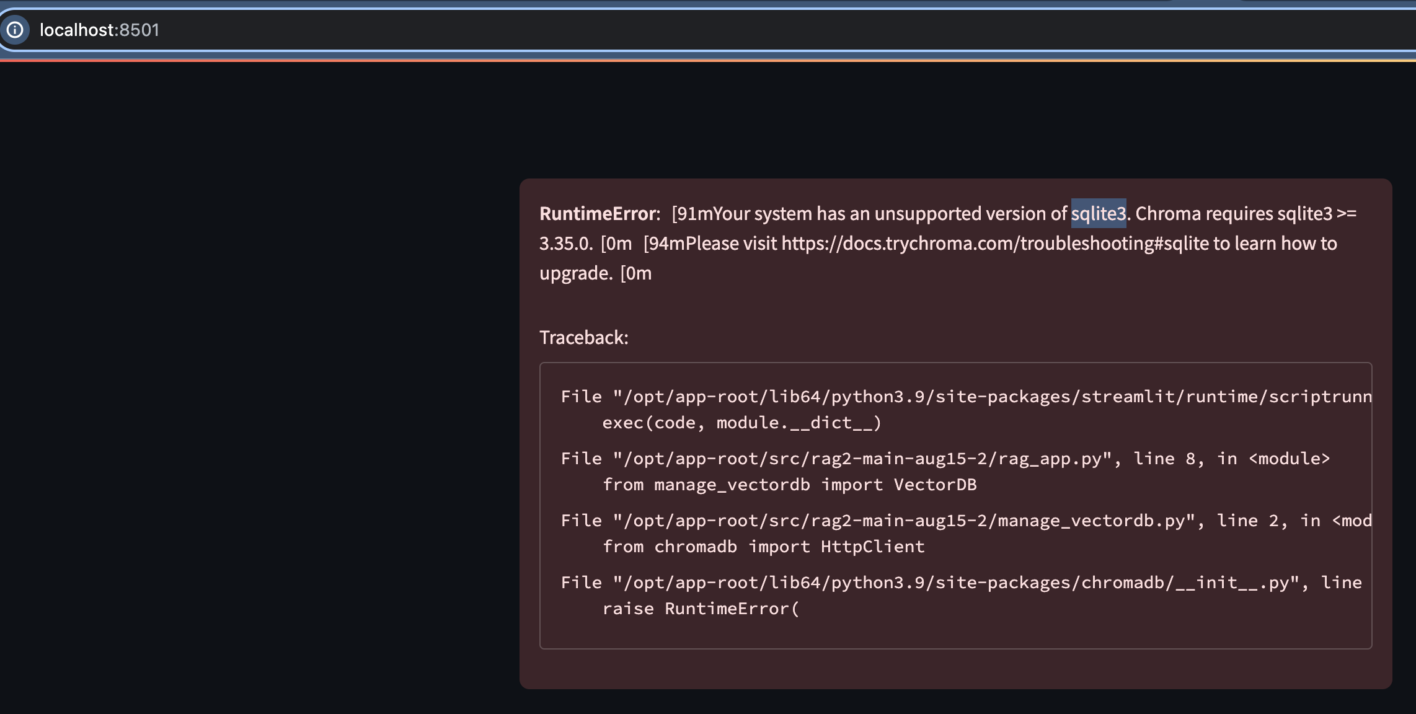Screen dimensions: 1416x714
Task: Click the 'raise RuntimeError(' line
Action: point(701,609)
